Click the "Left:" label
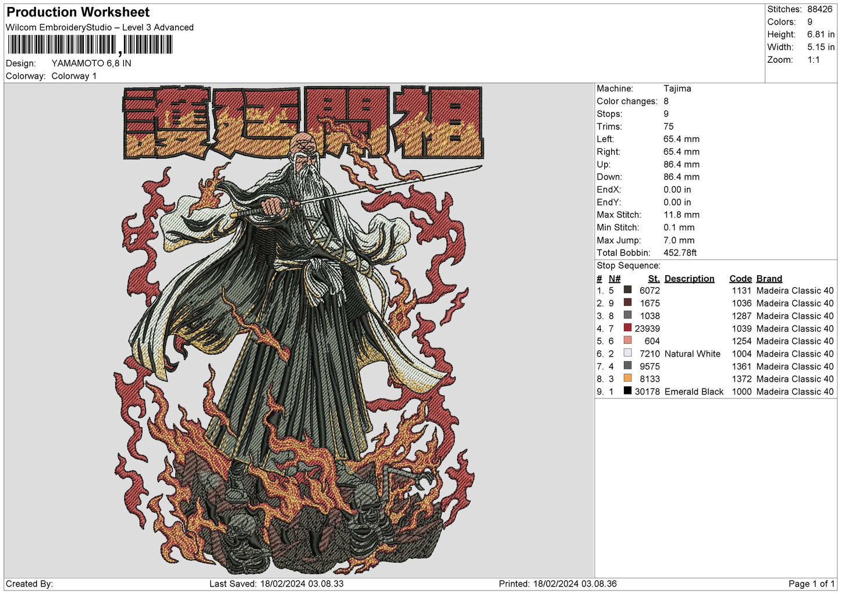The width and height of the screenshot is (841, 594). pyautogui.click(x=605, y=139)
